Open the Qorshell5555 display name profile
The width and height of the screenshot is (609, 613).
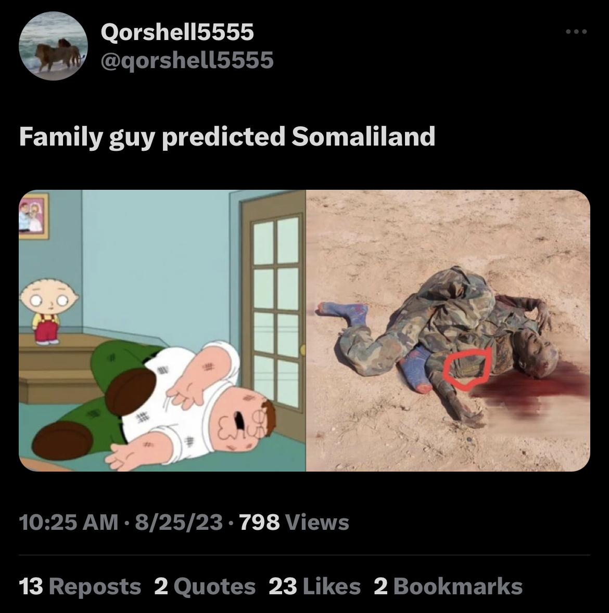pyautogui.click(x=177, y=32)
